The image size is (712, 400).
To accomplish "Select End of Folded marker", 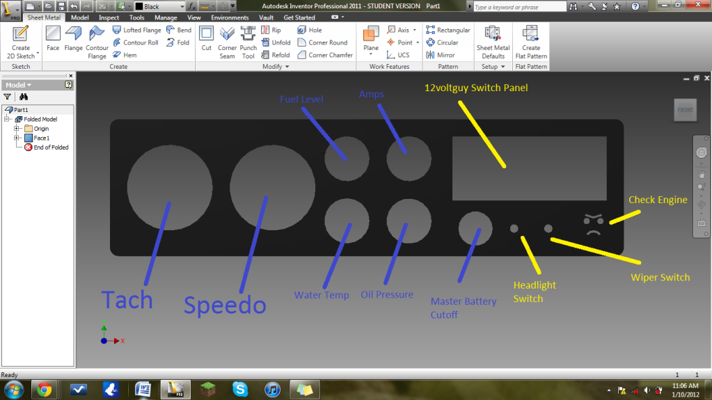I will pos(47,147).
